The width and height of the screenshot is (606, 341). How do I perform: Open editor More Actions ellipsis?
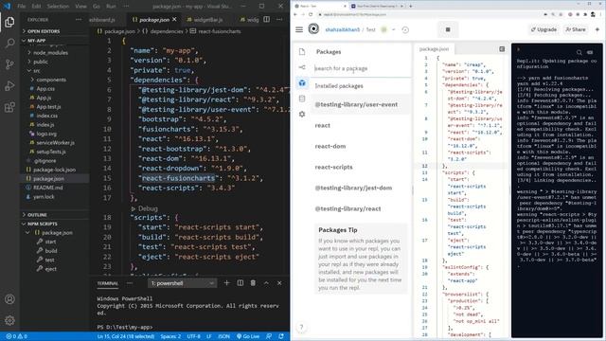point(279,19)
